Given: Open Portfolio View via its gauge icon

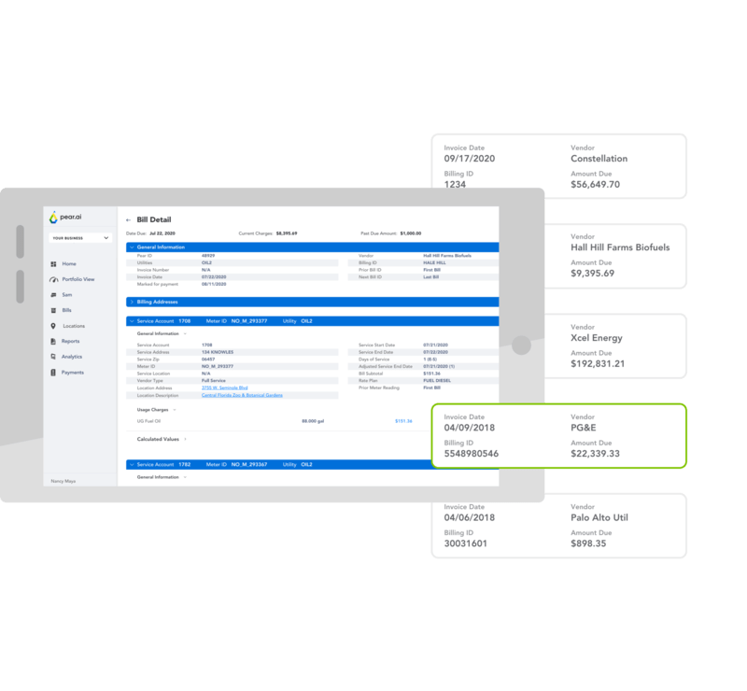Looking at the screenshot, I should point(54,279).
